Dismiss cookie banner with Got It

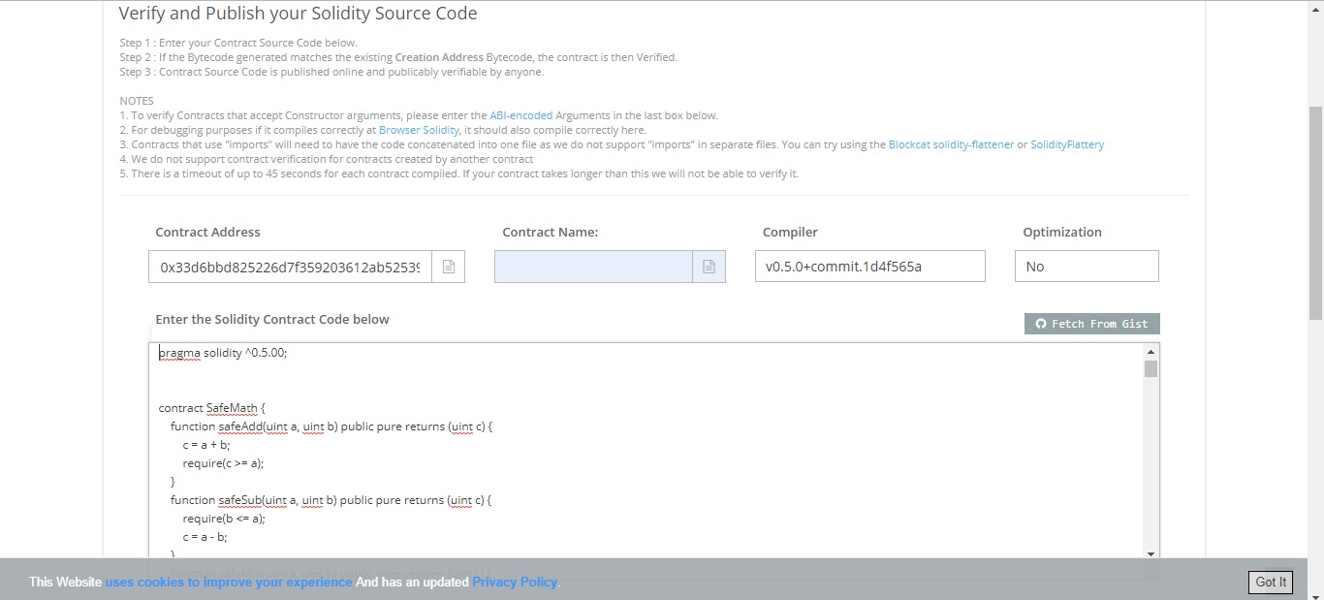1270,582
